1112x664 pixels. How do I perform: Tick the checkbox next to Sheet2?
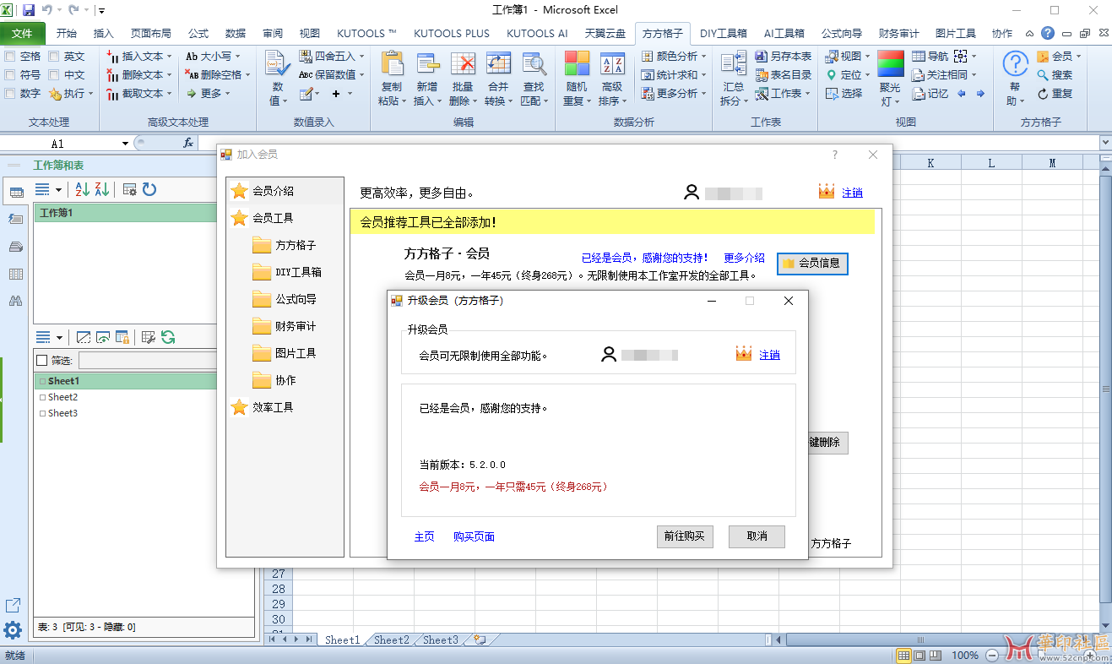pyautogui.click(x=43, y=397)
